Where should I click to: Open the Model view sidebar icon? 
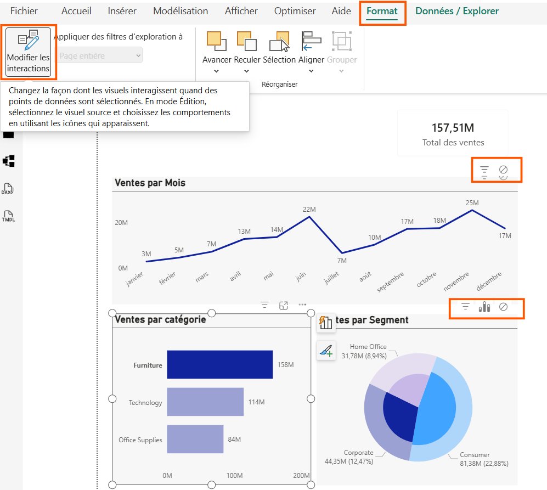(x=9, y=161)
